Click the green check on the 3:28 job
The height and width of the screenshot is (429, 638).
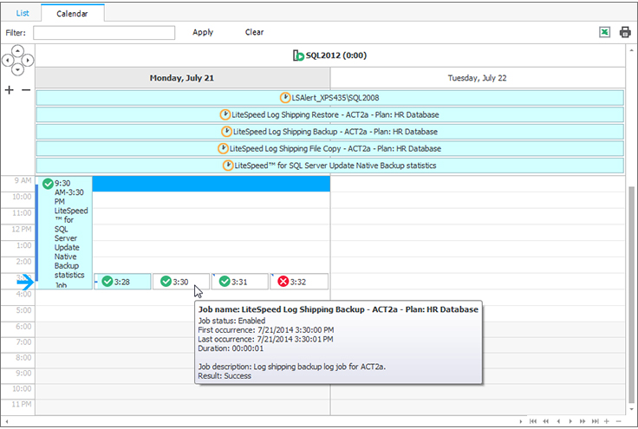tap(107, 282)
